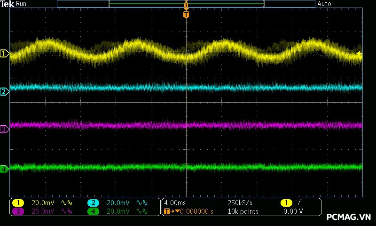Click the Tek logo in top corner
Viewport: 376px width, 226px height.
[8, 4]
